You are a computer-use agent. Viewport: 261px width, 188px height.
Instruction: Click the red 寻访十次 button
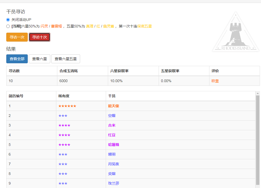point(40,37)
